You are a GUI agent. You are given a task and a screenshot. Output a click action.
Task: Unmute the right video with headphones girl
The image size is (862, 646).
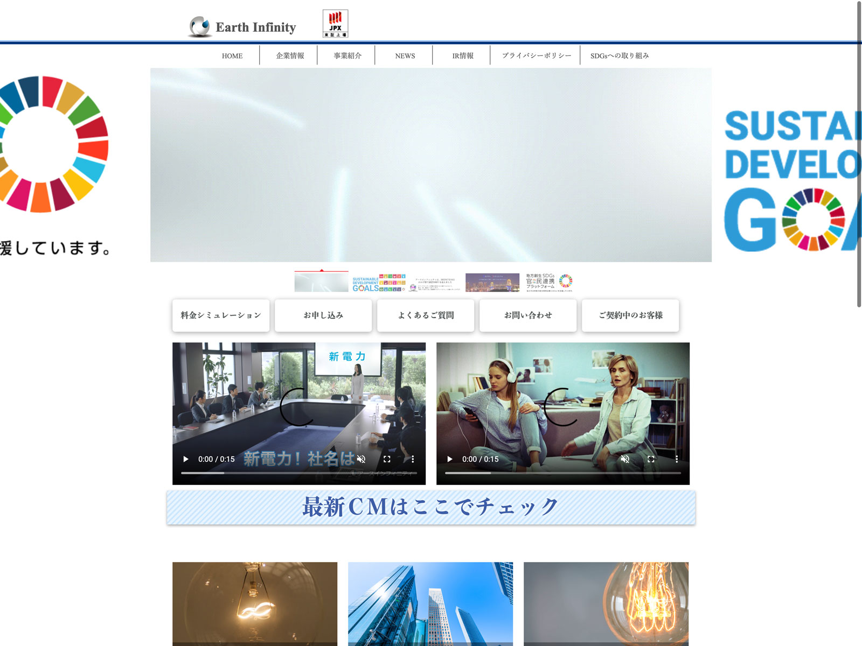[x=625, y=459]
